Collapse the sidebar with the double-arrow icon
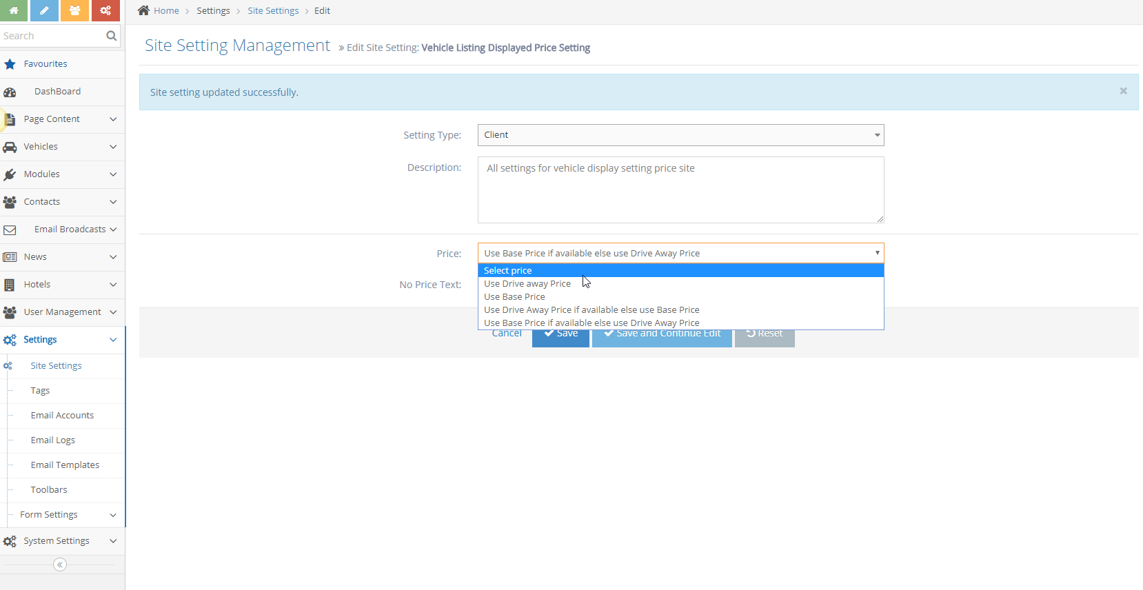 60,564
